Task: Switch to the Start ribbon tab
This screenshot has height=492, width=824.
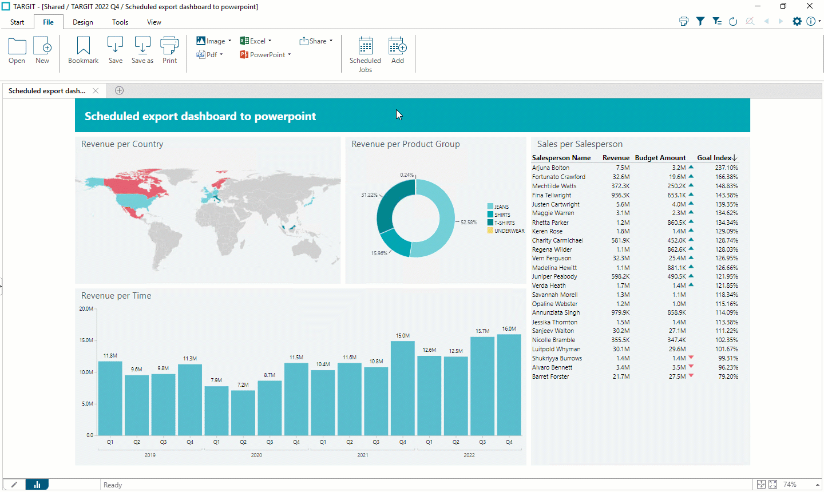Action: 17,22
